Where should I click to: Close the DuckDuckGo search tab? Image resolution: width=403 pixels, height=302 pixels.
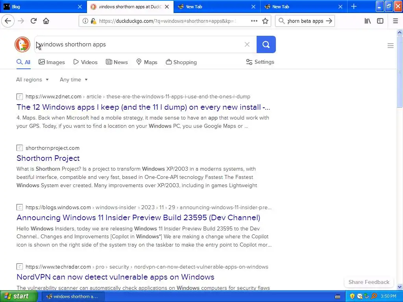click(167, 7)
